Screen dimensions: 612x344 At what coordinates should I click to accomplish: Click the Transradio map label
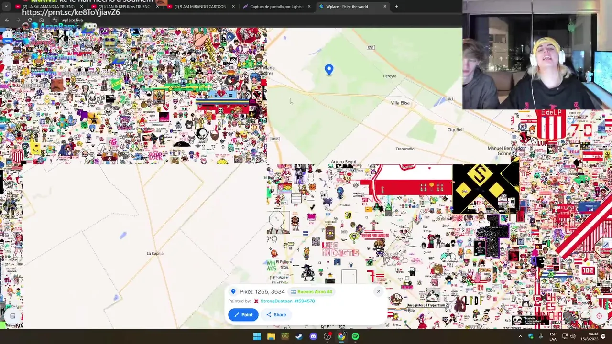[x=405, y=149]
